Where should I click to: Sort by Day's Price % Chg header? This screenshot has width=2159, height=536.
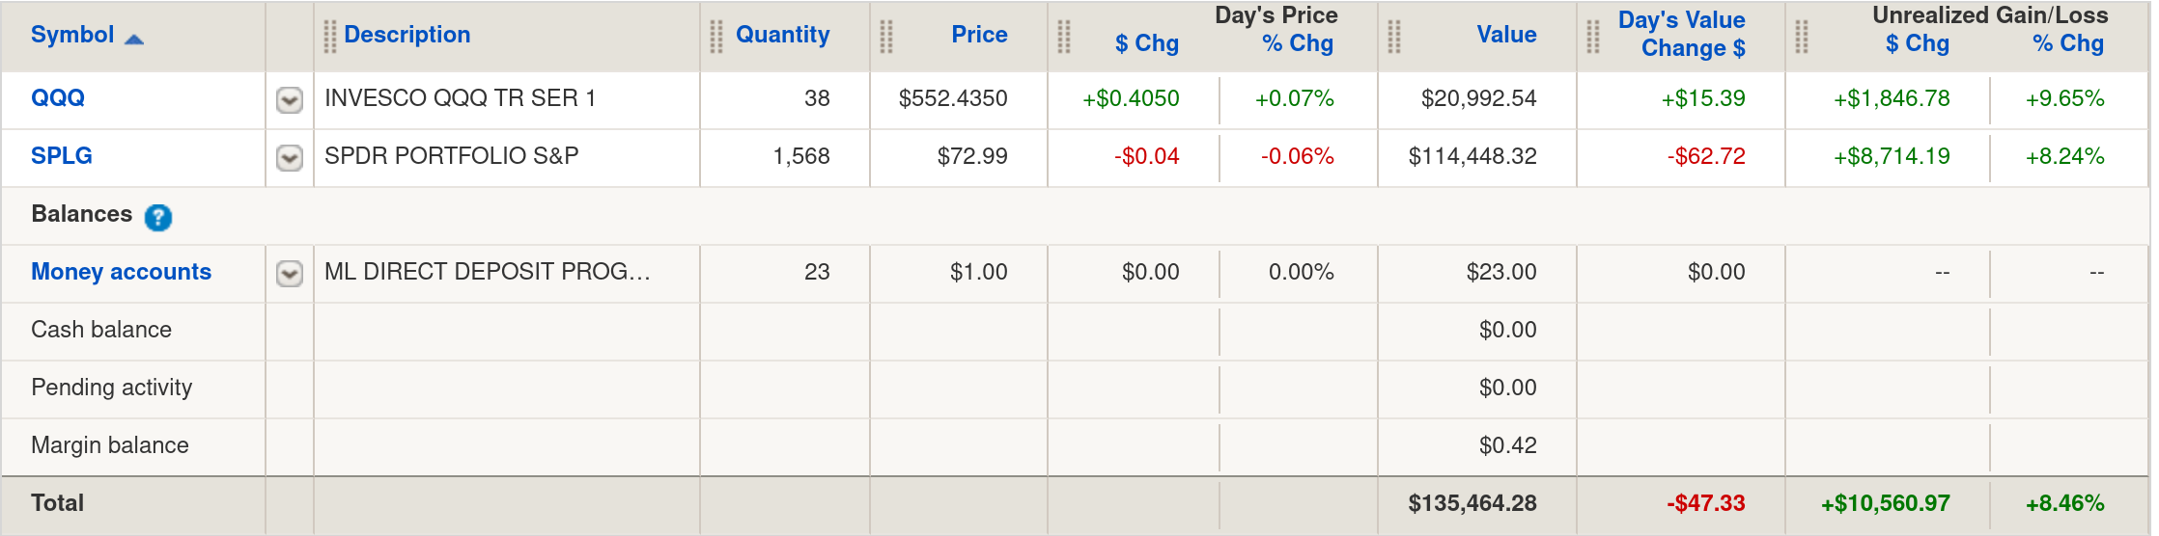(x=1297, y=44)
